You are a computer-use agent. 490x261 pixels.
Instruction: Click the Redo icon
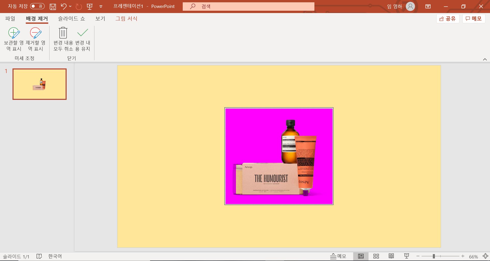(79, 6)
